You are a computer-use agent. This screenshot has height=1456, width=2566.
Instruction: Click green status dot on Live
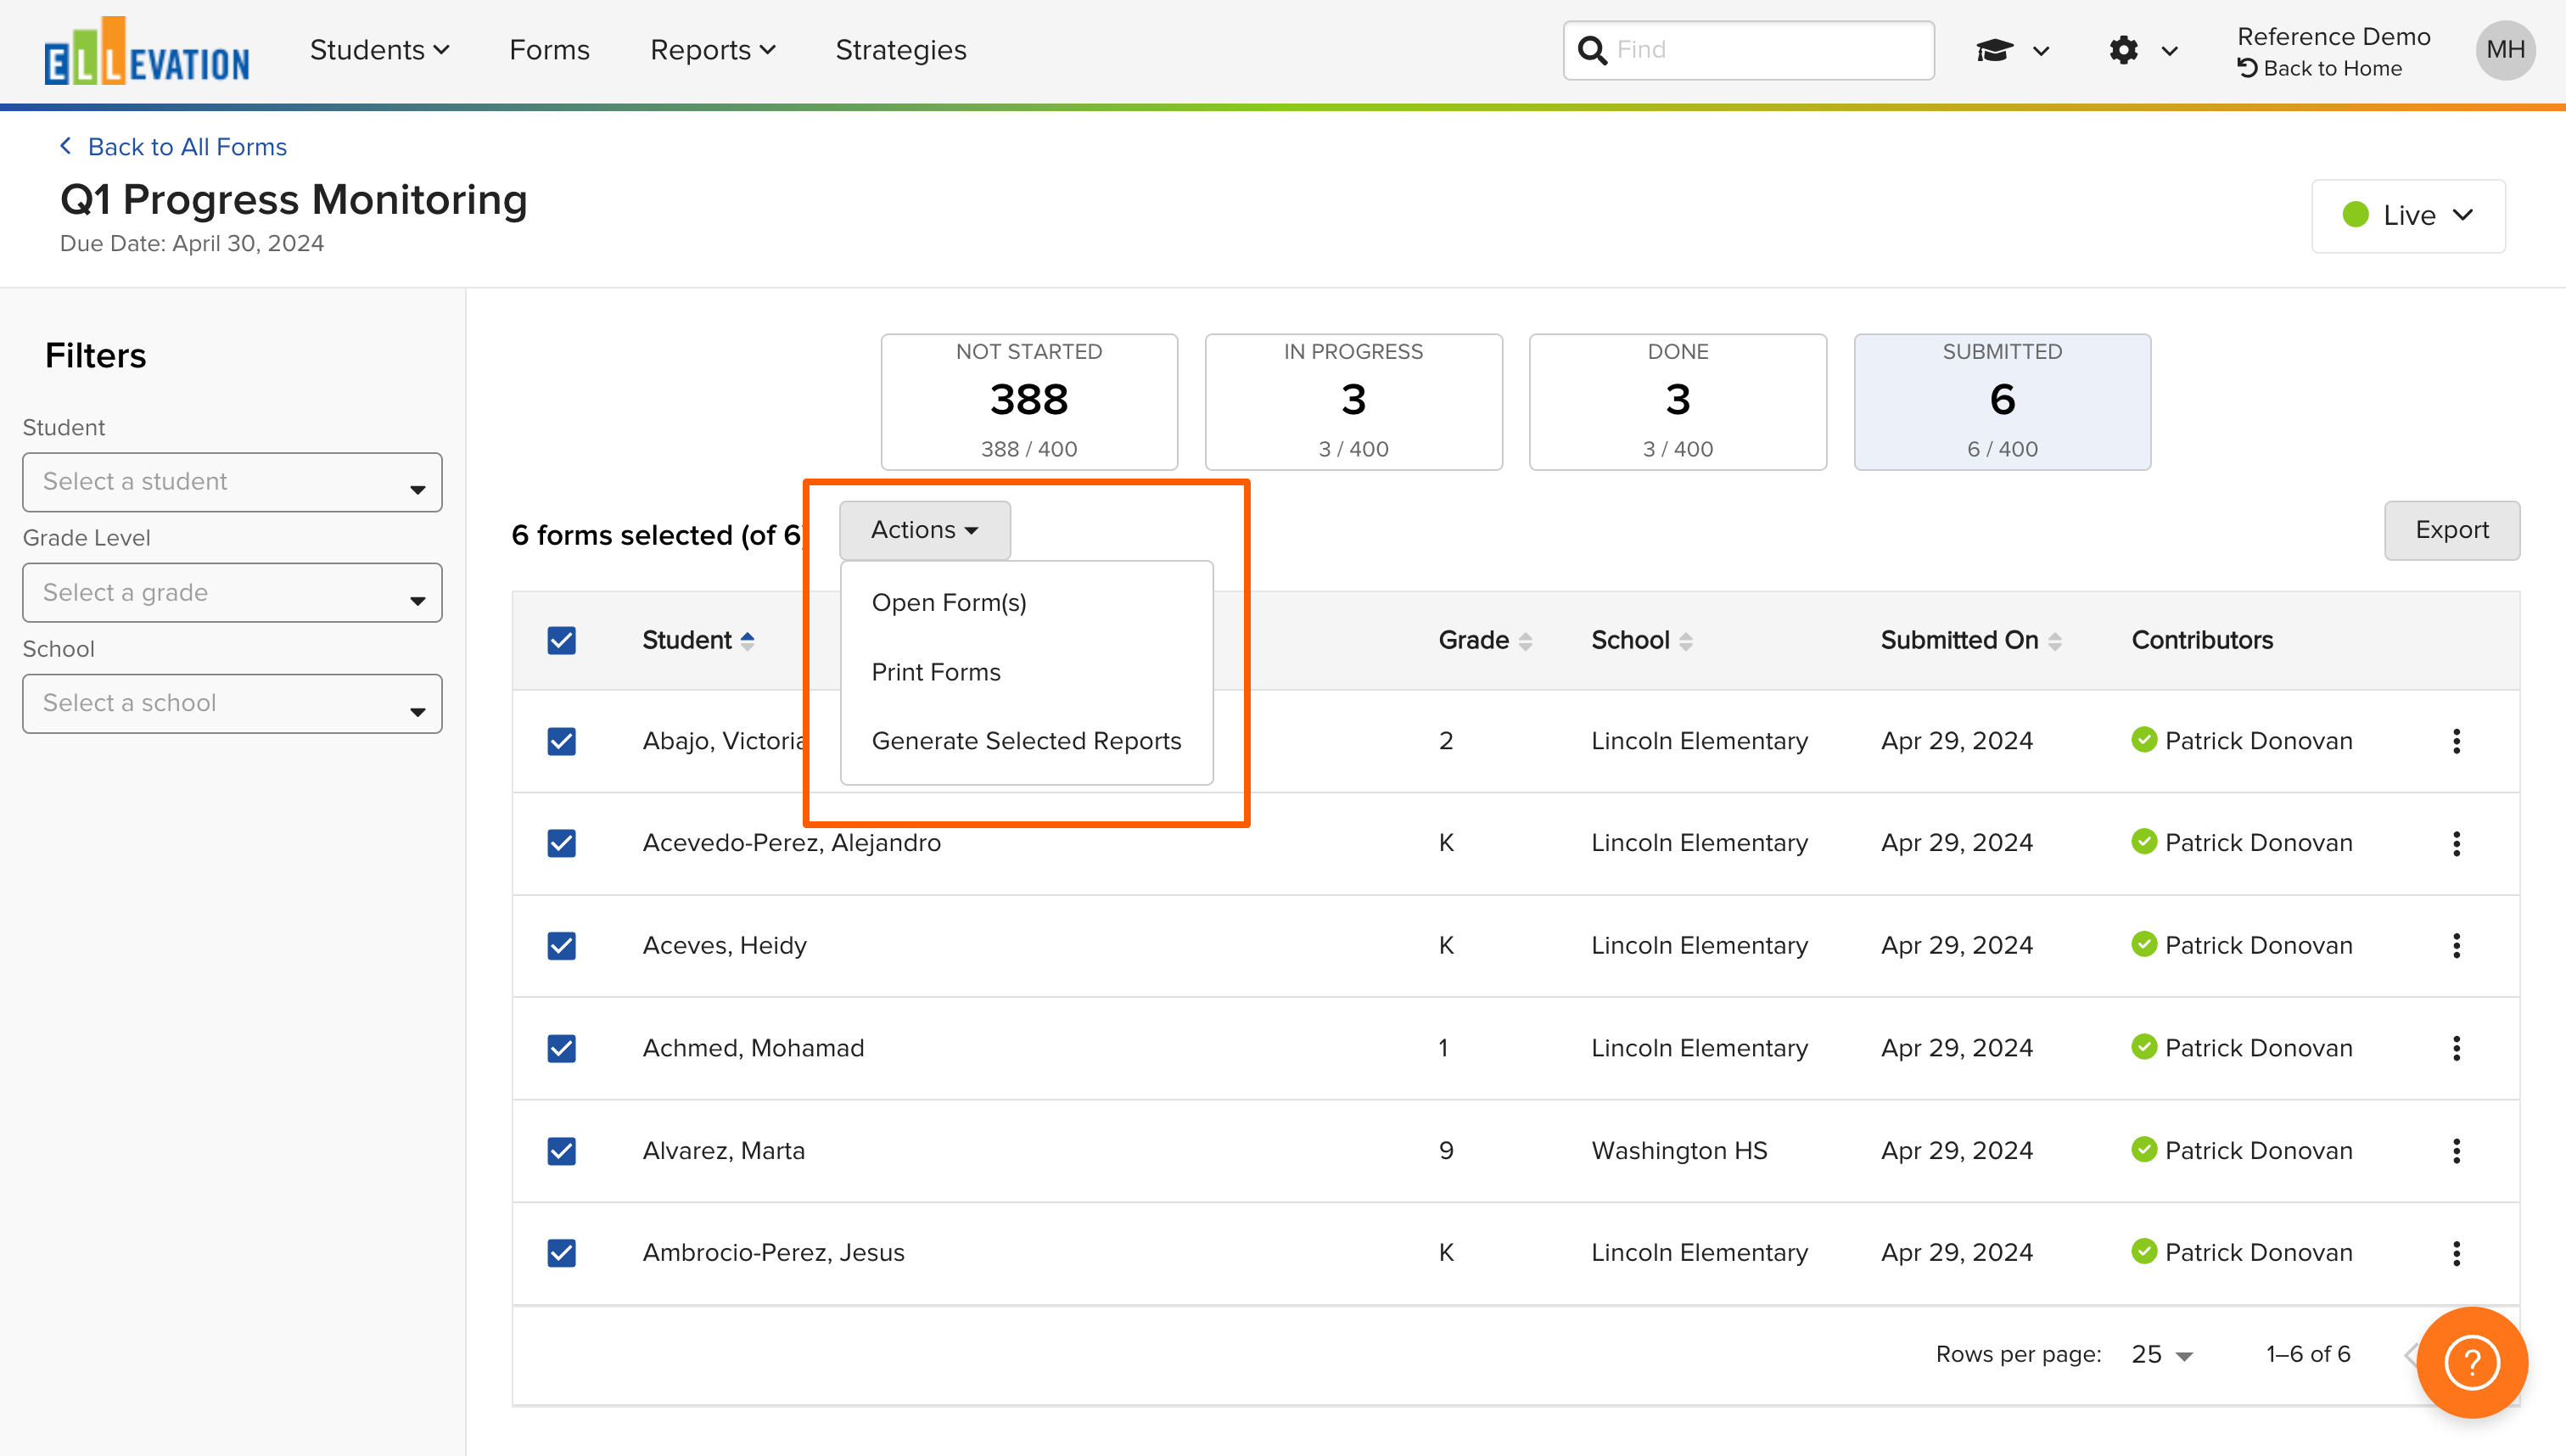(x=2355, y=215)
